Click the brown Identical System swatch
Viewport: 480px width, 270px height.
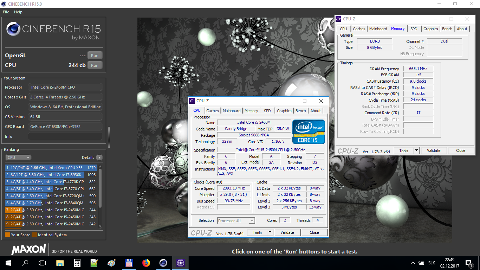click(34, 235)
